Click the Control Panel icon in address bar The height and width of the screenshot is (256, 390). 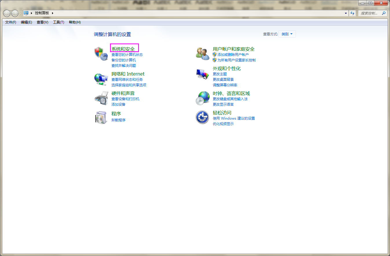[x=26, y=13]
